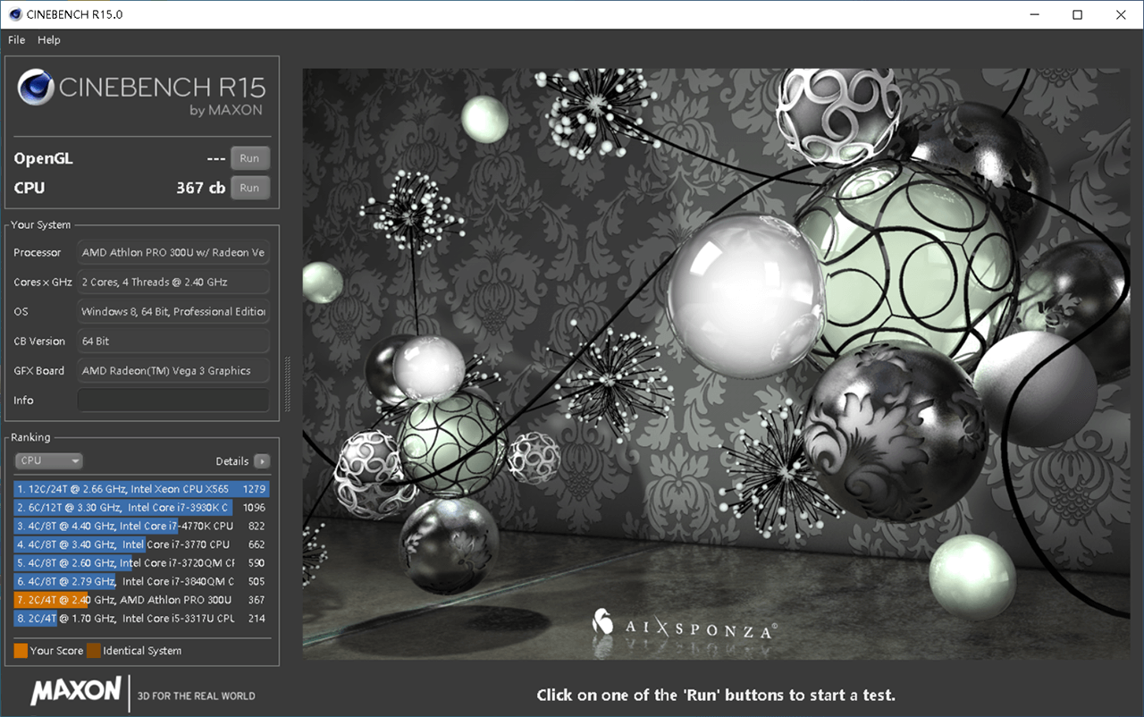This screenshot has height=717, width=1144.
Task: Click the orange Your Score legend swatch
Action: click(21, 651)
